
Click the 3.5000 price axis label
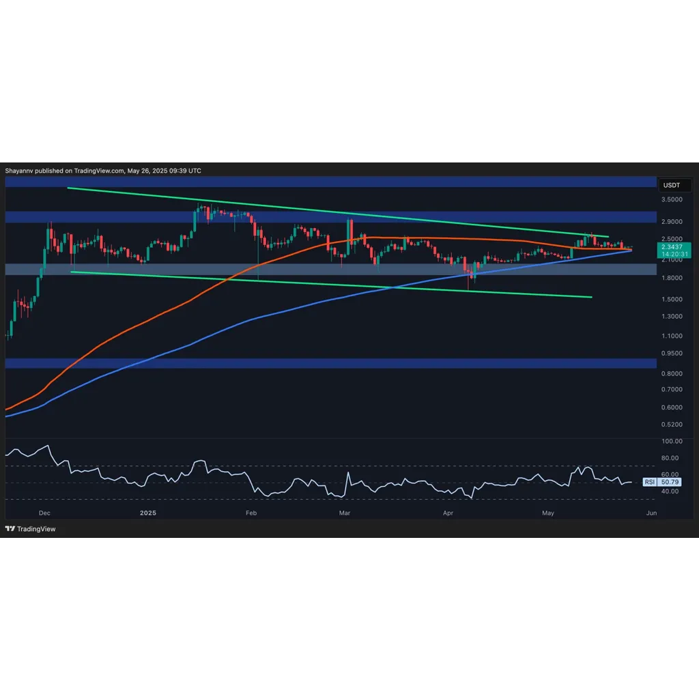pos(672,199)
